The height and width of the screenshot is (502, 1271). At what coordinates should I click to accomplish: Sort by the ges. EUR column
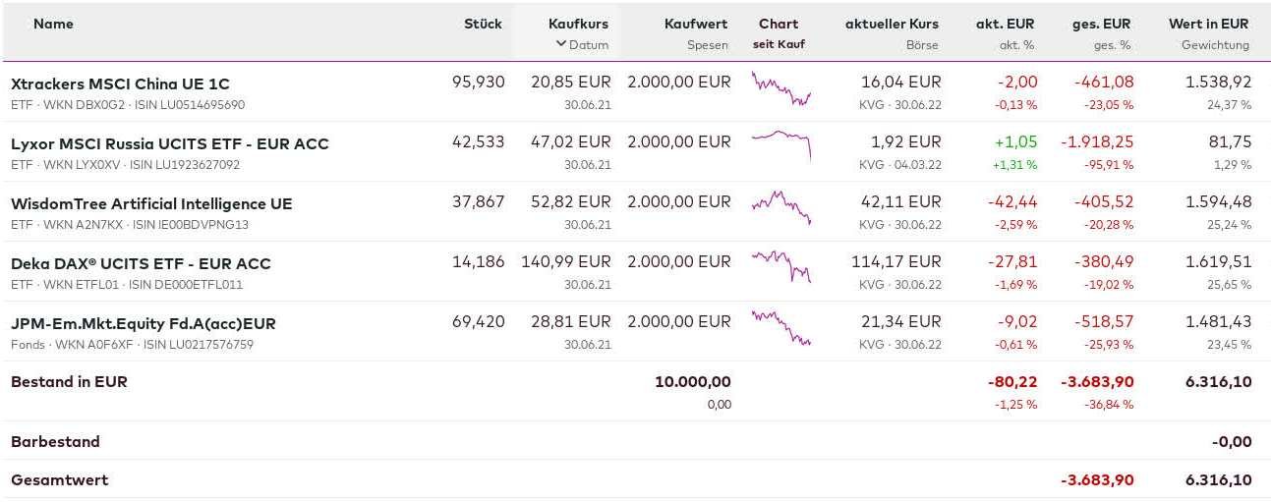[1101, 24]
